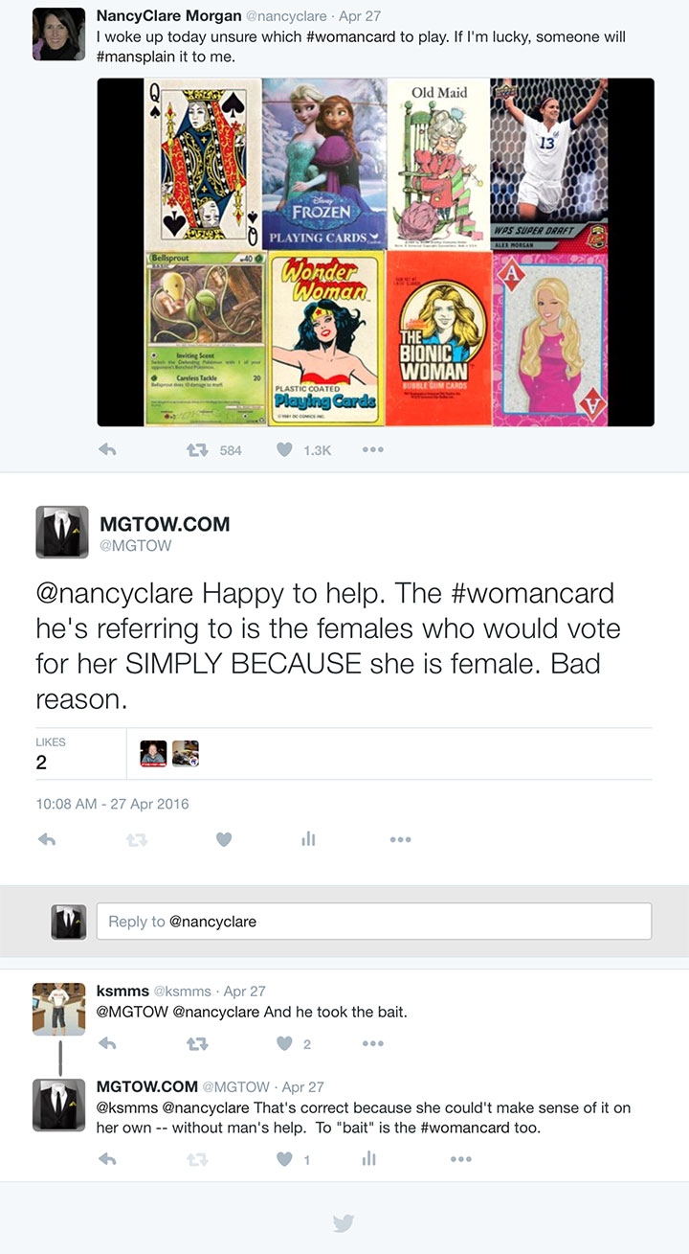
Task: Open the playing cards collage image
Action: (x=375, y=252)
